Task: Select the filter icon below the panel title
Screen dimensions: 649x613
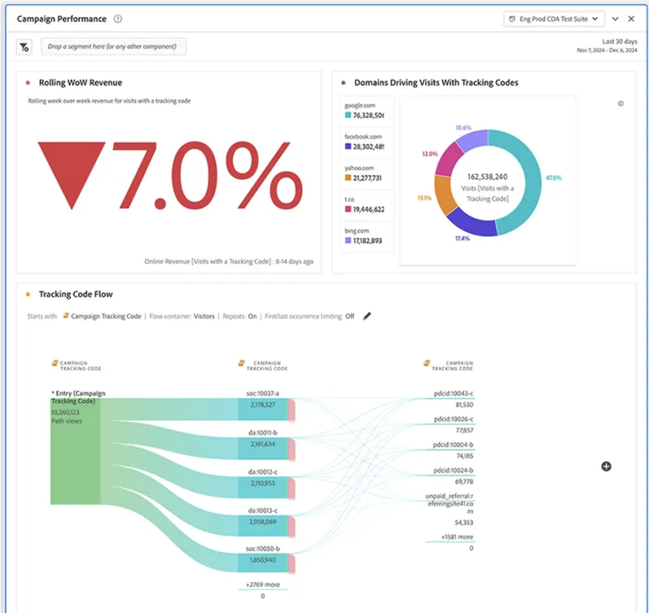Action: coord(24,46)
